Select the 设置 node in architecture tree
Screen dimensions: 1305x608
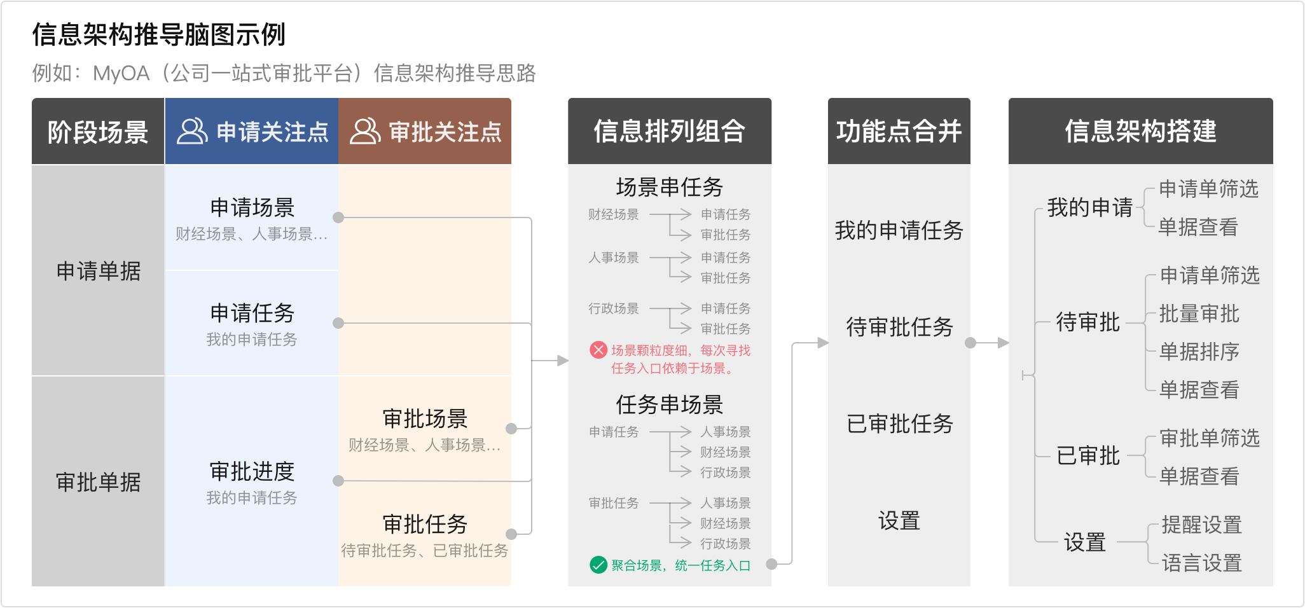point(1085,542)
